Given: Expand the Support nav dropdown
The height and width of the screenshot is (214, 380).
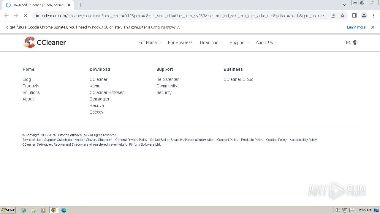Looking at the screenshot, I should point(239,43).
